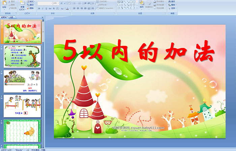Image resolution: width=236 pixels, height=151 pixels.
Task: Close the slides thumbnail pane
Action: pos(42,17)
